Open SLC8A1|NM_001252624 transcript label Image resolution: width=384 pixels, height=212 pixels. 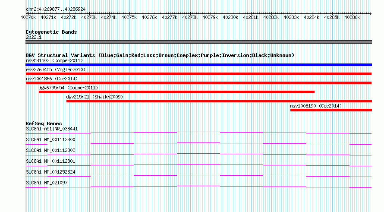[x=50, y=172]
